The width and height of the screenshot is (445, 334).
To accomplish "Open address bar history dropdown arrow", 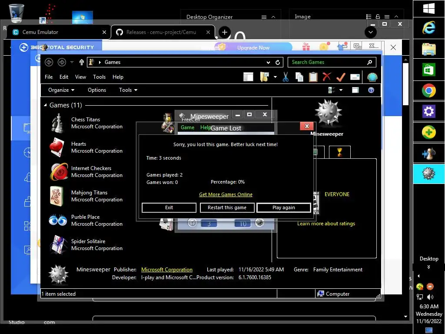I will (268, 63).
